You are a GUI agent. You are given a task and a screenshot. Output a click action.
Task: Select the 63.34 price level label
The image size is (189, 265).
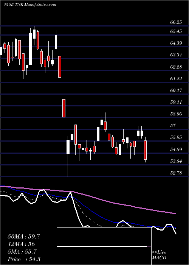pos(176,55)
